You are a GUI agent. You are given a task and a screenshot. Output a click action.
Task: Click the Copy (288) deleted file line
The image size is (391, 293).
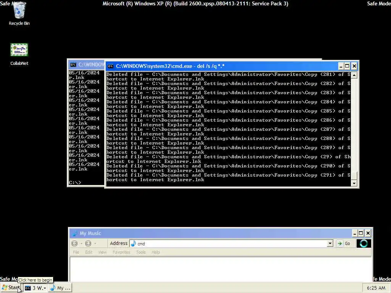(x=228, y=141)
